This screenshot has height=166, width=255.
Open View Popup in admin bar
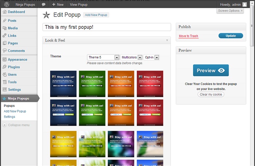78,4
